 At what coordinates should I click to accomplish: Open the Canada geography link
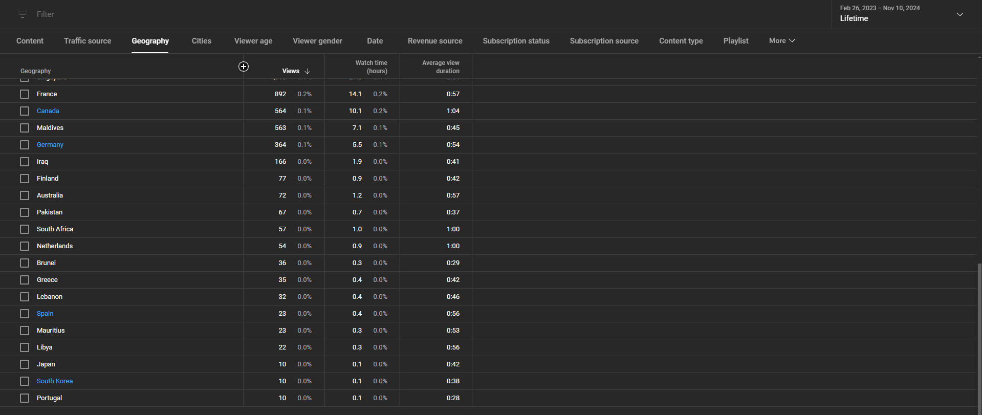[x=48, y=111]
